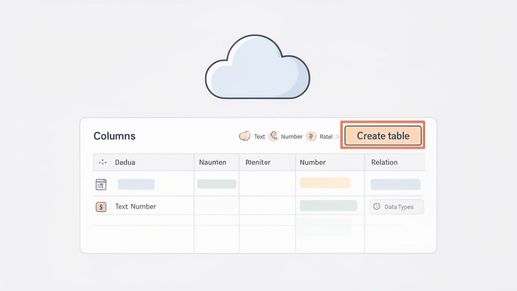The height and width of the screenshot is (291, 517).
Task: Open the table icon in first row
Action: [x=101, y=184]
